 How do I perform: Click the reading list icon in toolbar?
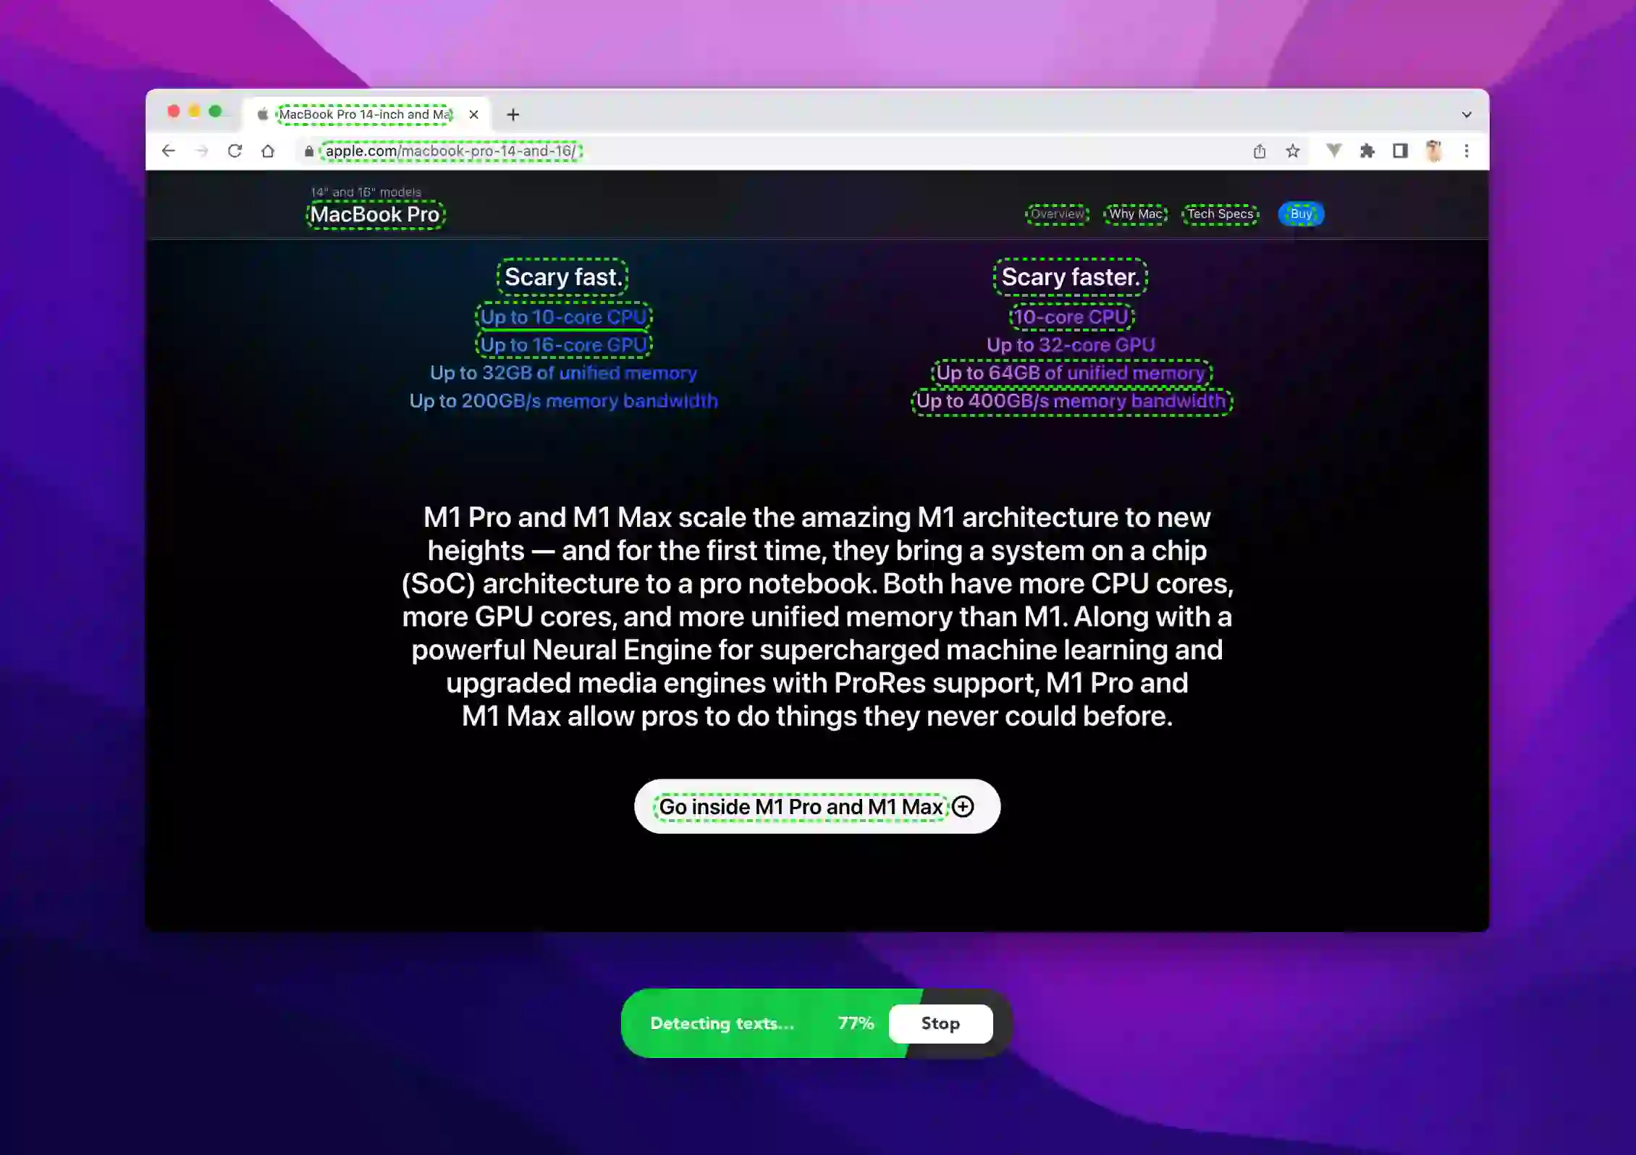tap(1399, 150)
